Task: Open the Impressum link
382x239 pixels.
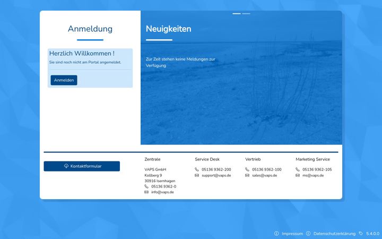Action: (x=292, y=234)
